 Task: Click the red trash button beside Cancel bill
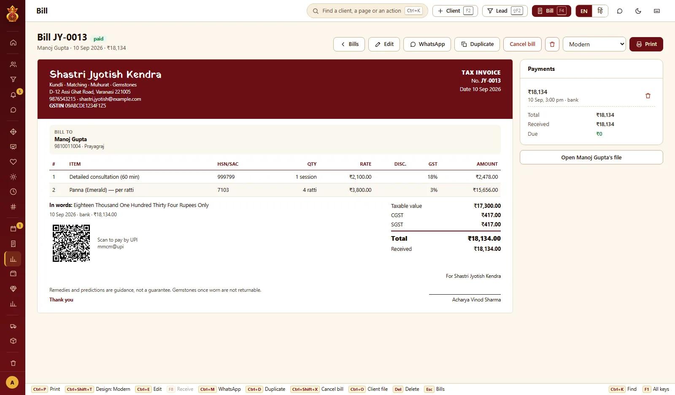(x=552, y=44)
